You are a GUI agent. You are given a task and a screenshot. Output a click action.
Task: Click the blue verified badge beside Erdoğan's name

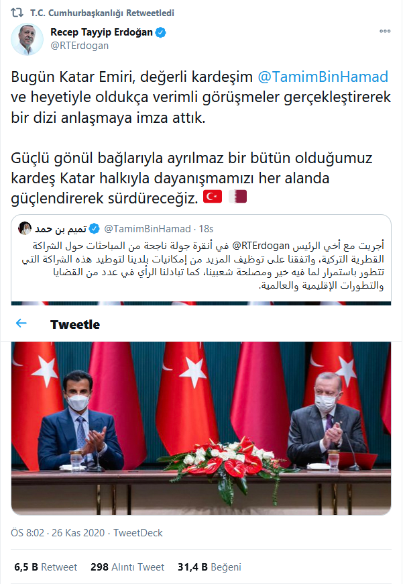tap(161, 33)
